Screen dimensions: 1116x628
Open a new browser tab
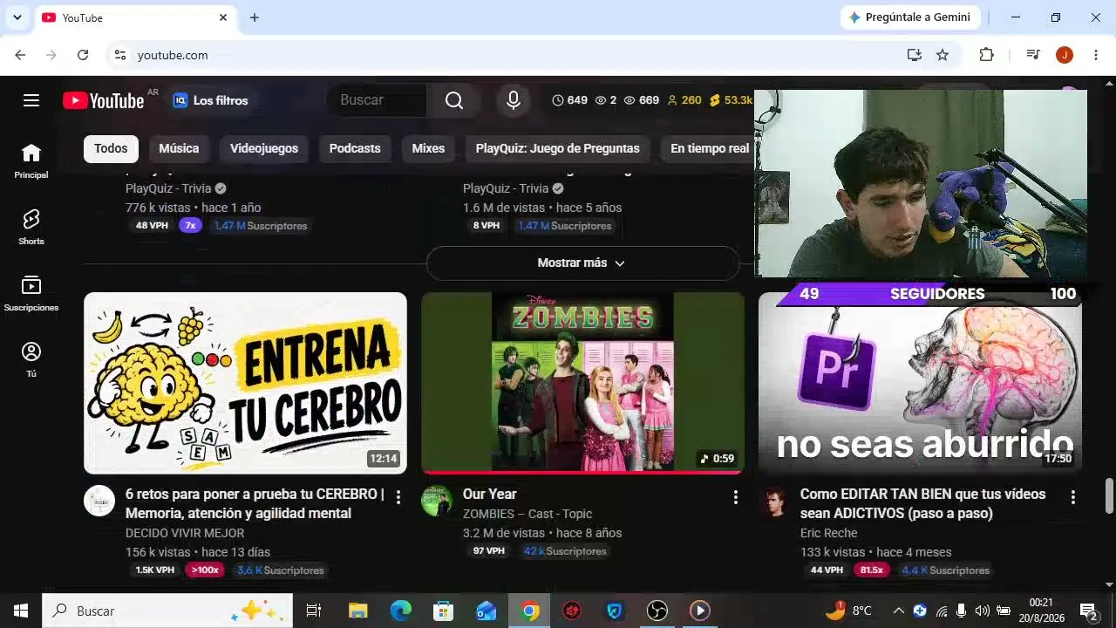click(x=255, y=17)
